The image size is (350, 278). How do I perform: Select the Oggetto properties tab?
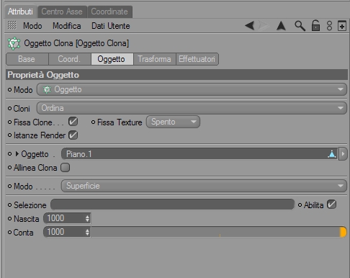[112, 59]
